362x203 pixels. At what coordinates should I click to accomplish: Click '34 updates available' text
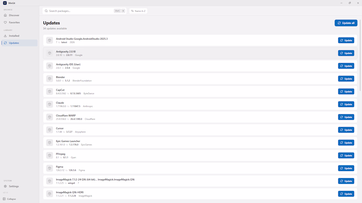(55, 28)
